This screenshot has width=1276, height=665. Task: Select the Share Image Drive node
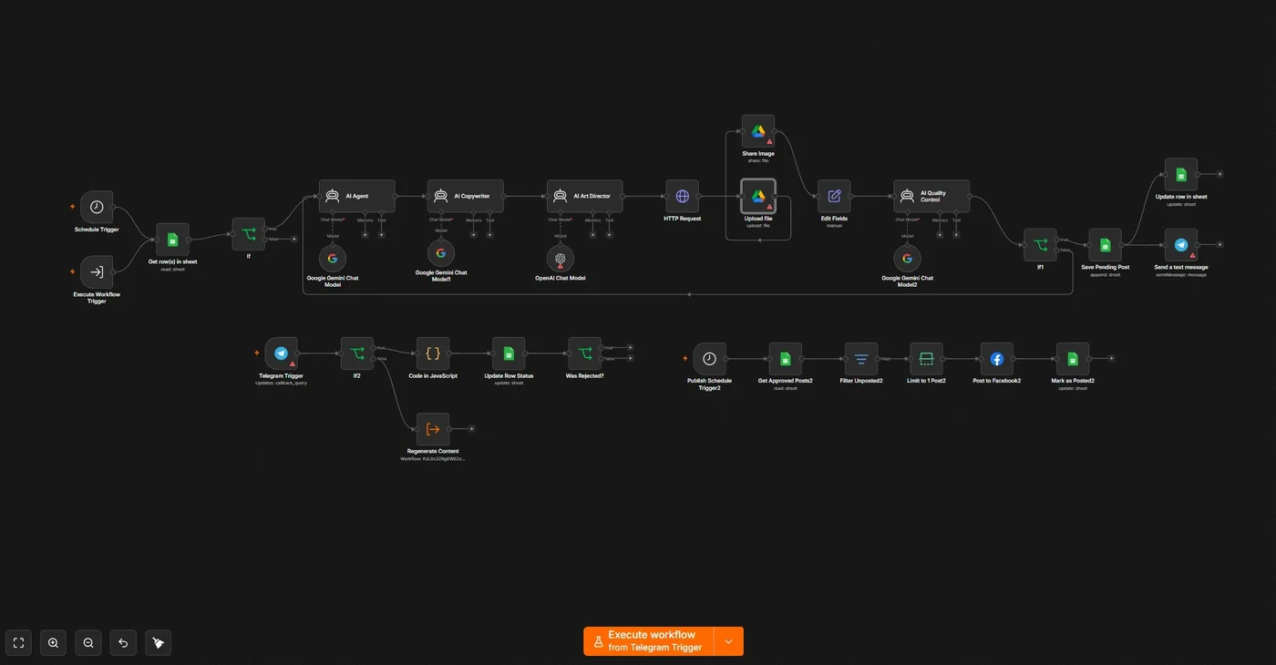click(x=758, y=131)
